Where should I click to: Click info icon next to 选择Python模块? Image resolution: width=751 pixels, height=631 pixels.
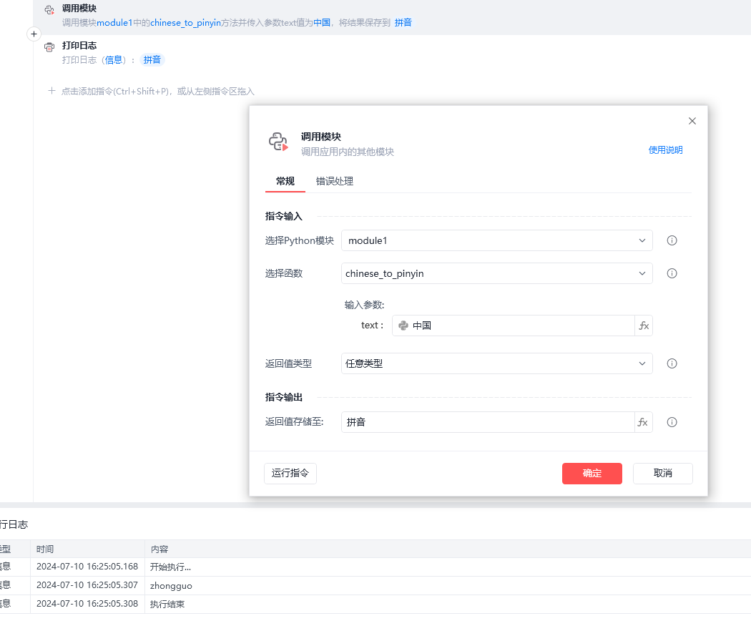point(672,240)
